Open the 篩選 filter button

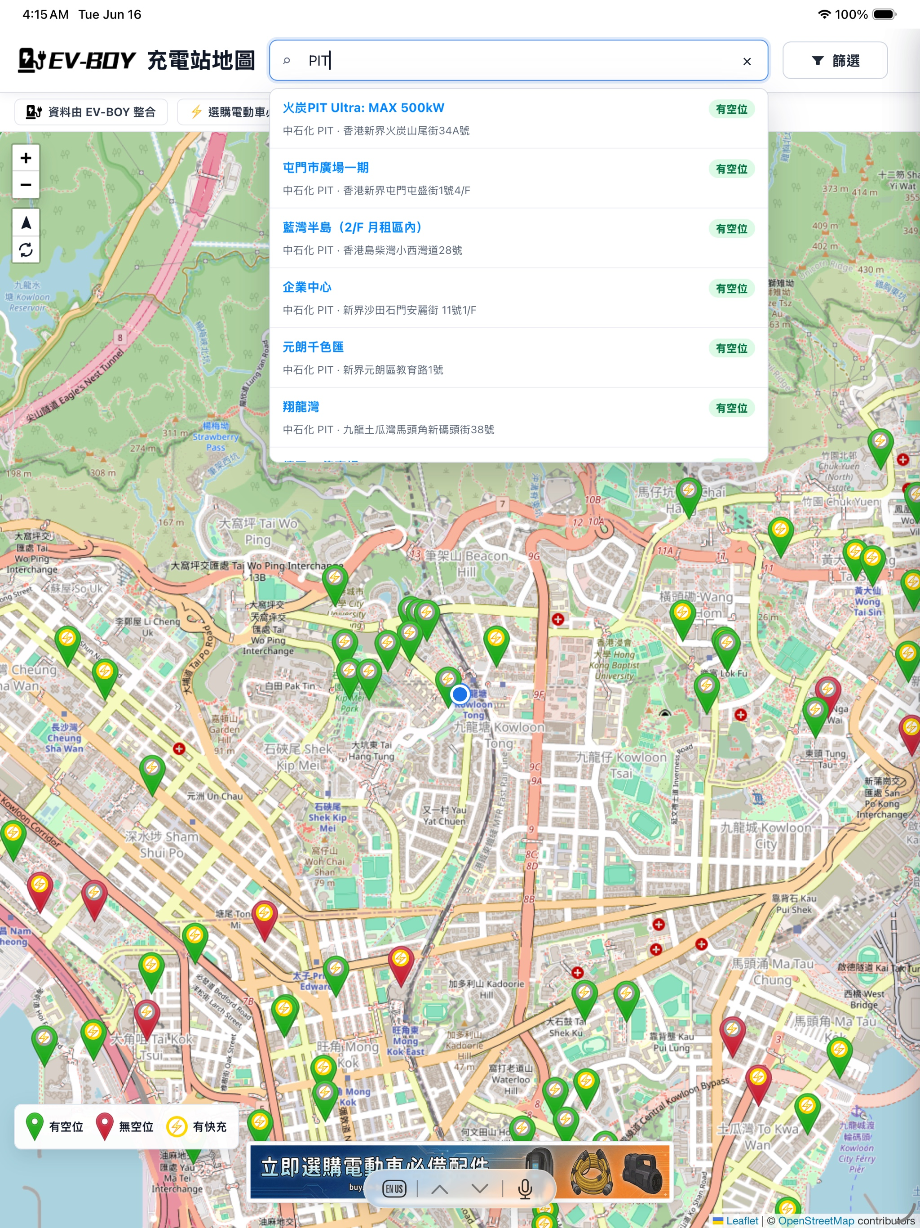(x=835, y=61)
